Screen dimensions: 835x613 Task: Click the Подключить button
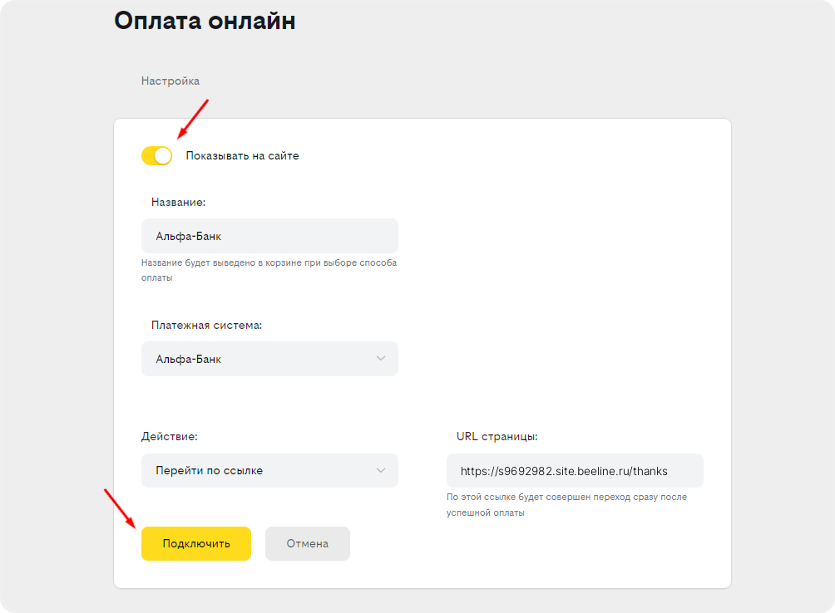[x=196, y=543]
